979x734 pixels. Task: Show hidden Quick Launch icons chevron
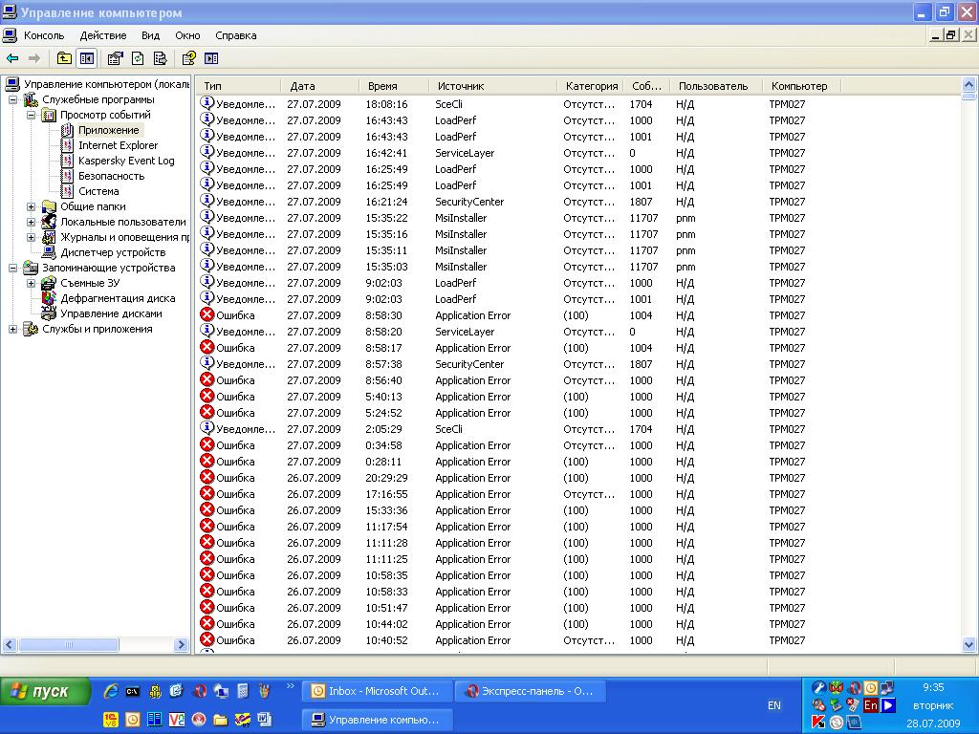pos(291,686)
